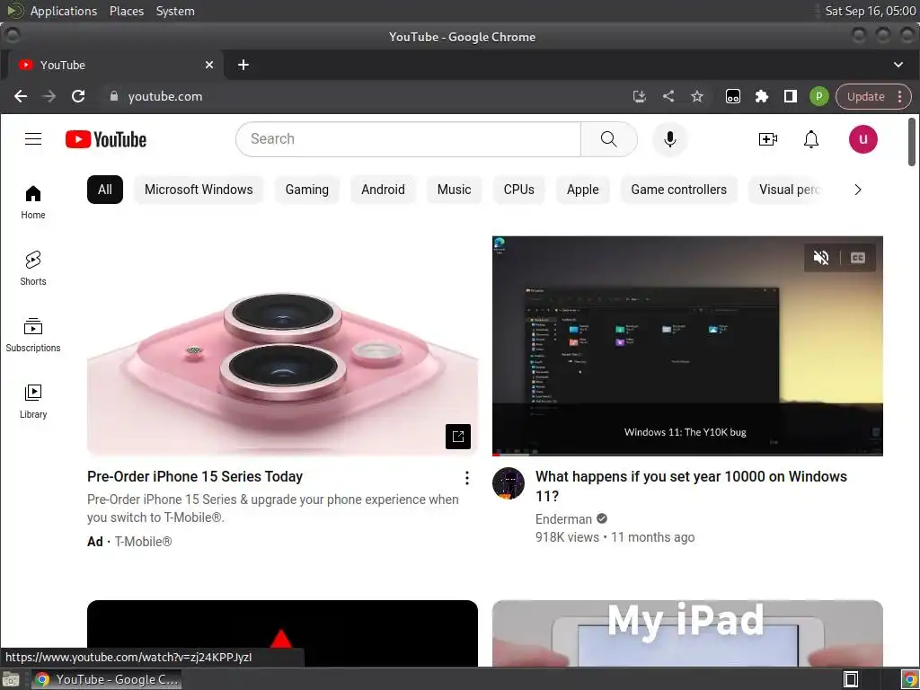
Task: Open 'Pre-Order iPhone 15 Series Today' title
Action: click(195, 476)
